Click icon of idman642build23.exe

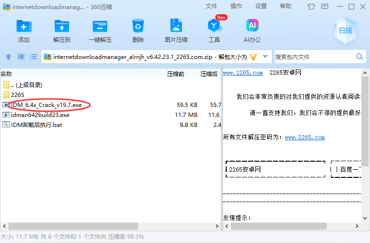[6, 115]
